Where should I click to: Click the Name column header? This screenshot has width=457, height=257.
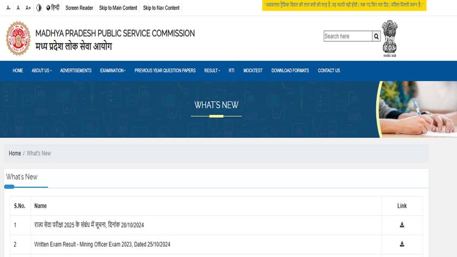point(41,206)
